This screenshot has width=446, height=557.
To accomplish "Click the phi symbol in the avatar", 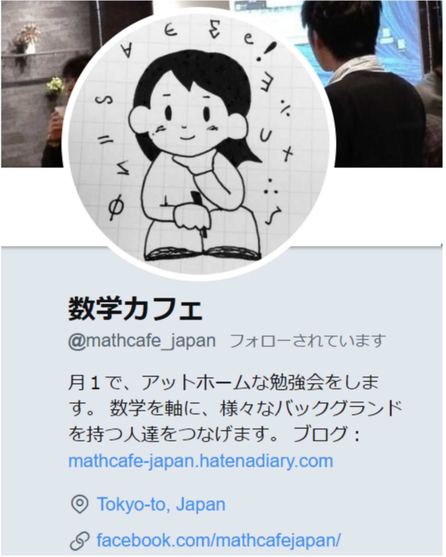I will (x=116, y=208).
